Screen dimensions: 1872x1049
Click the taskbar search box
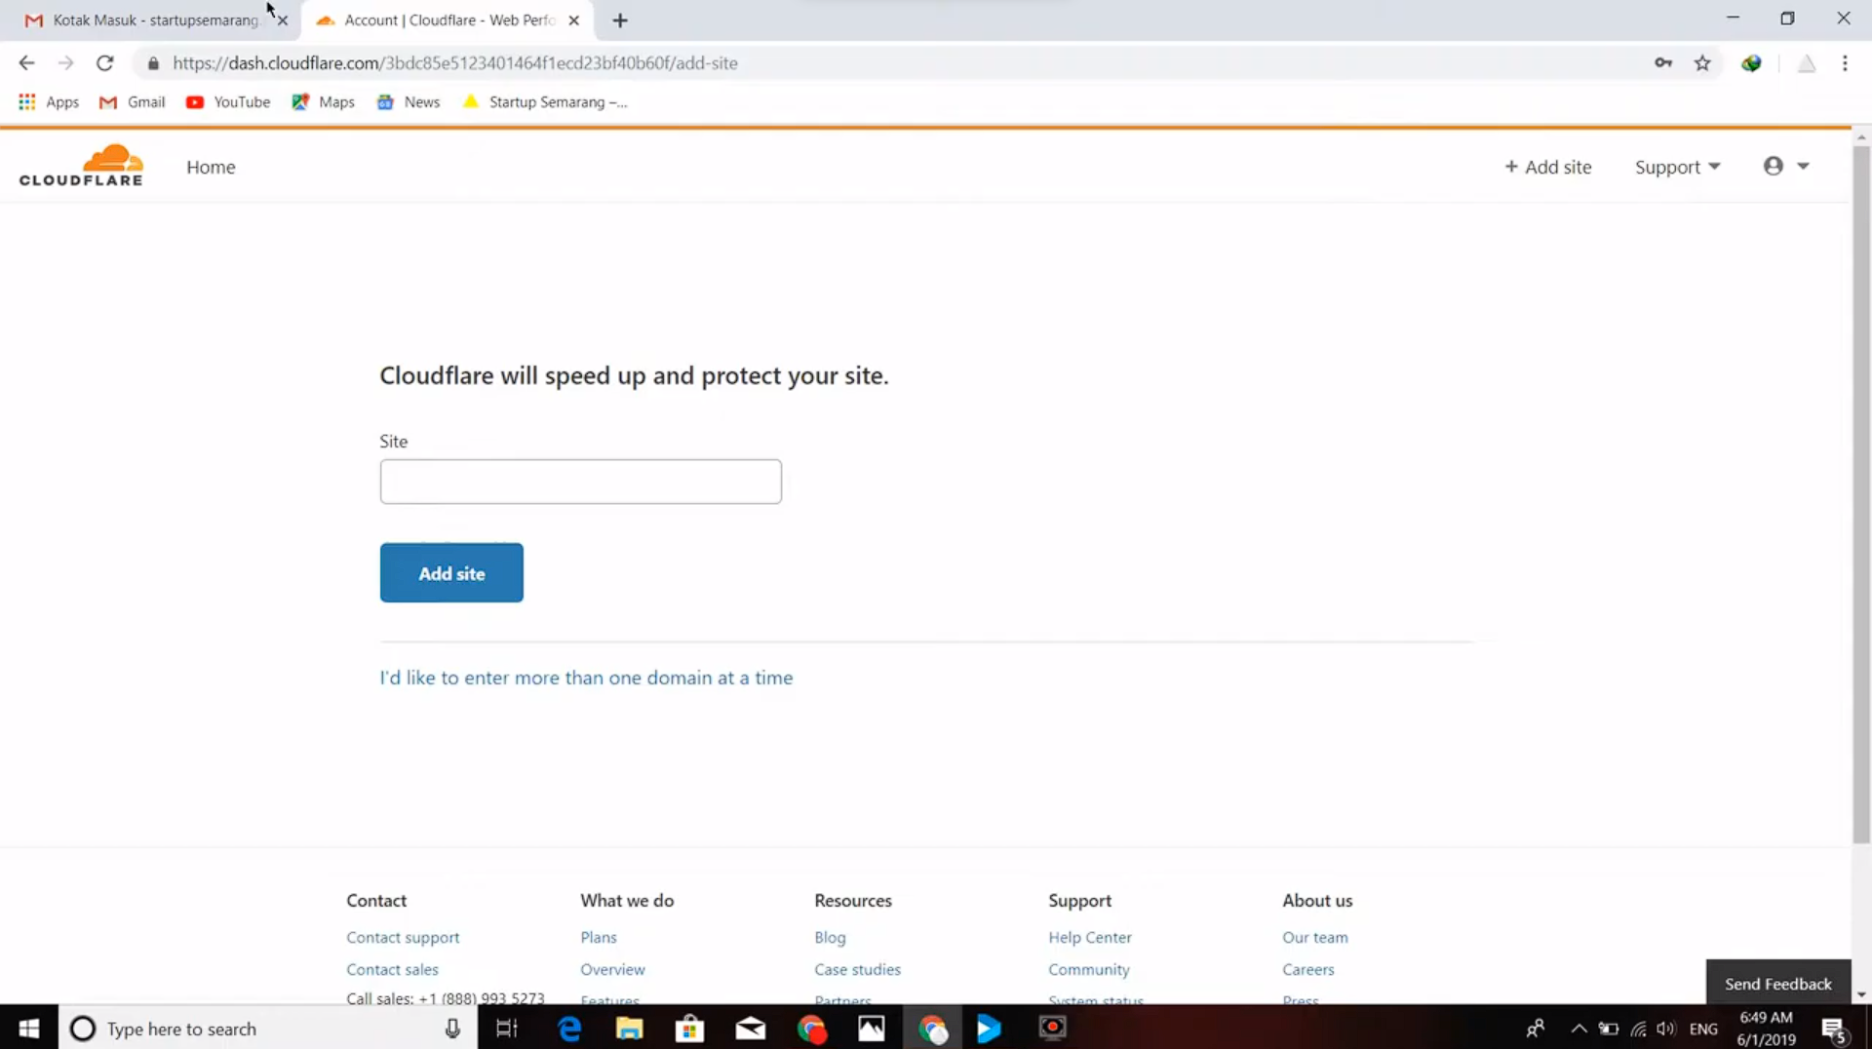coord(268,1028)
